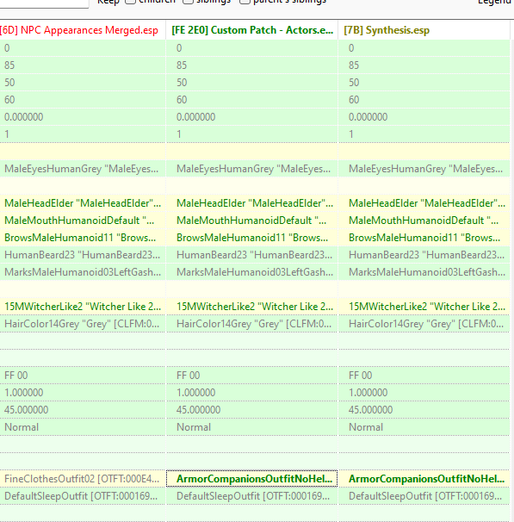Viewport: 514px width, 522px height.
Task: Select MaleMouthHumanoidDefault in Synthesis.esp column
Action: 424,221
